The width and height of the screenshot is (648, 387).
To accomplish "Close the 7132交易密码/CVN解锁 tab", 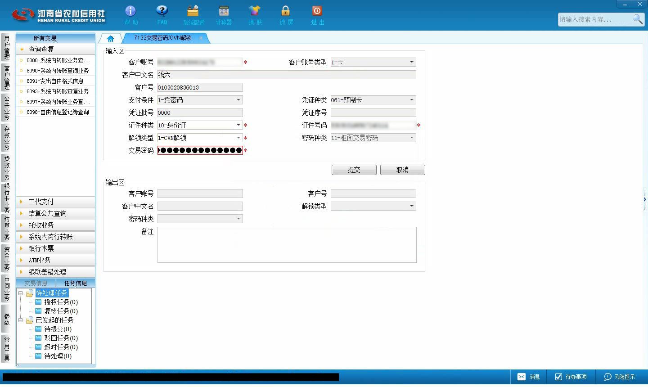I will pos(201,38).
